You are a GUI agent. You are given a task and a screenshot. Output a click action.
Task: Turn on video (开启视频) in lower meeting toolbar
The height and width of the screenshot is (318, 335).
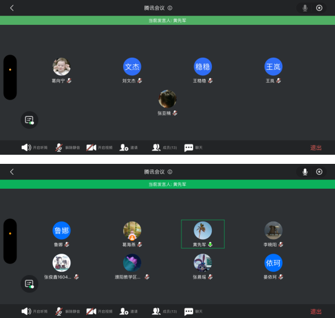point(99,311)
